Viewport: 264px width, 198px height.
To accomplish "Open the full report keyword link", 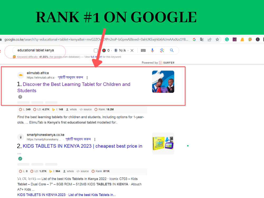I will tap(96, 57).
